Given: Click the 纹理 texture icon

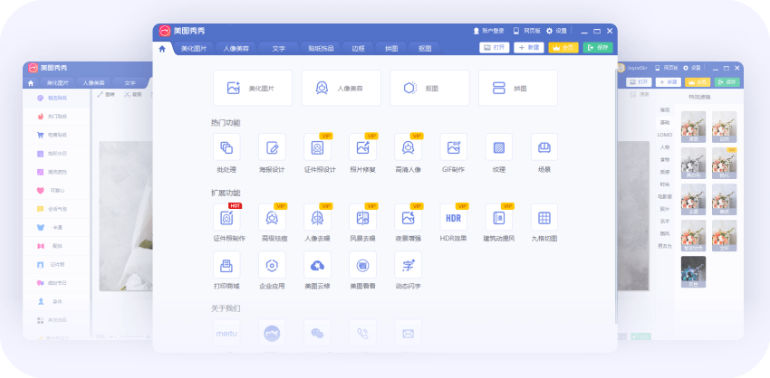Looking at the screenshot, I should 498,147.
